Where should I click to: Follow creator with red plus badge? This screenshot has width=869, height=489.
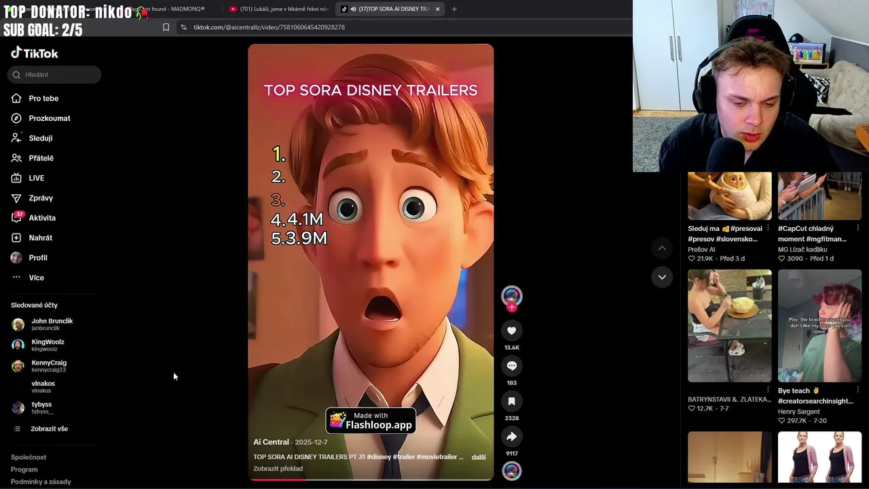pos(512,307)
